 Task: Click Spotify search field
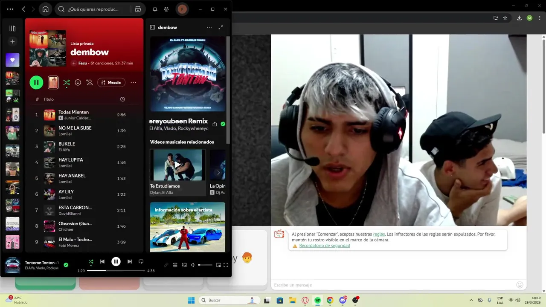[x=94, y=9]
